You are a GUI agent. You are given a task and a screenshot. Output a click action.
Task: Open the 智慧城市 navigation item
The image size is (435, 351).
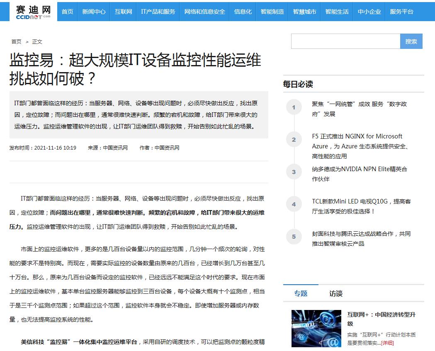[304, 12]
